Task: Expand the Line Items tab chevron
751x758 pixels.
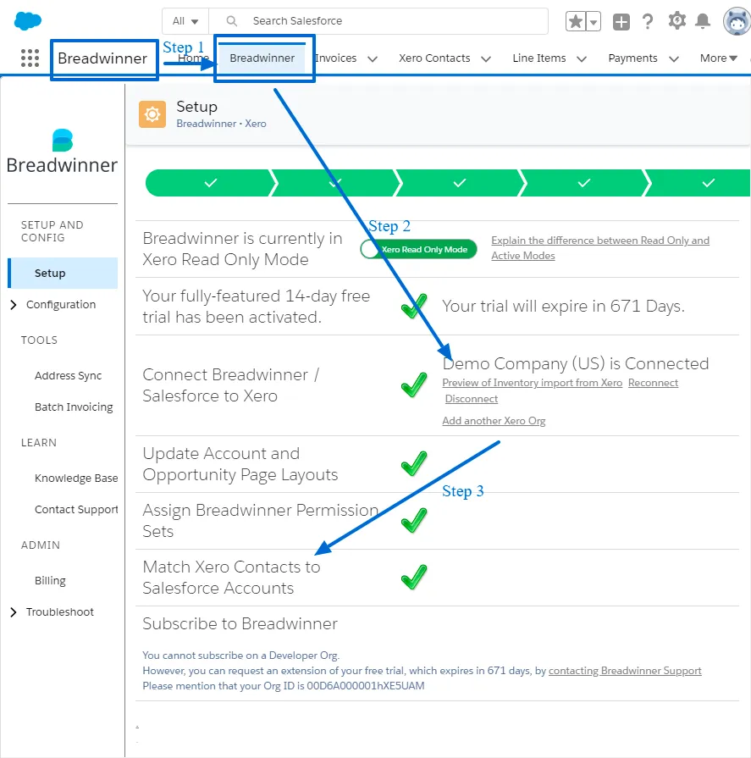Action: (582, 59)
